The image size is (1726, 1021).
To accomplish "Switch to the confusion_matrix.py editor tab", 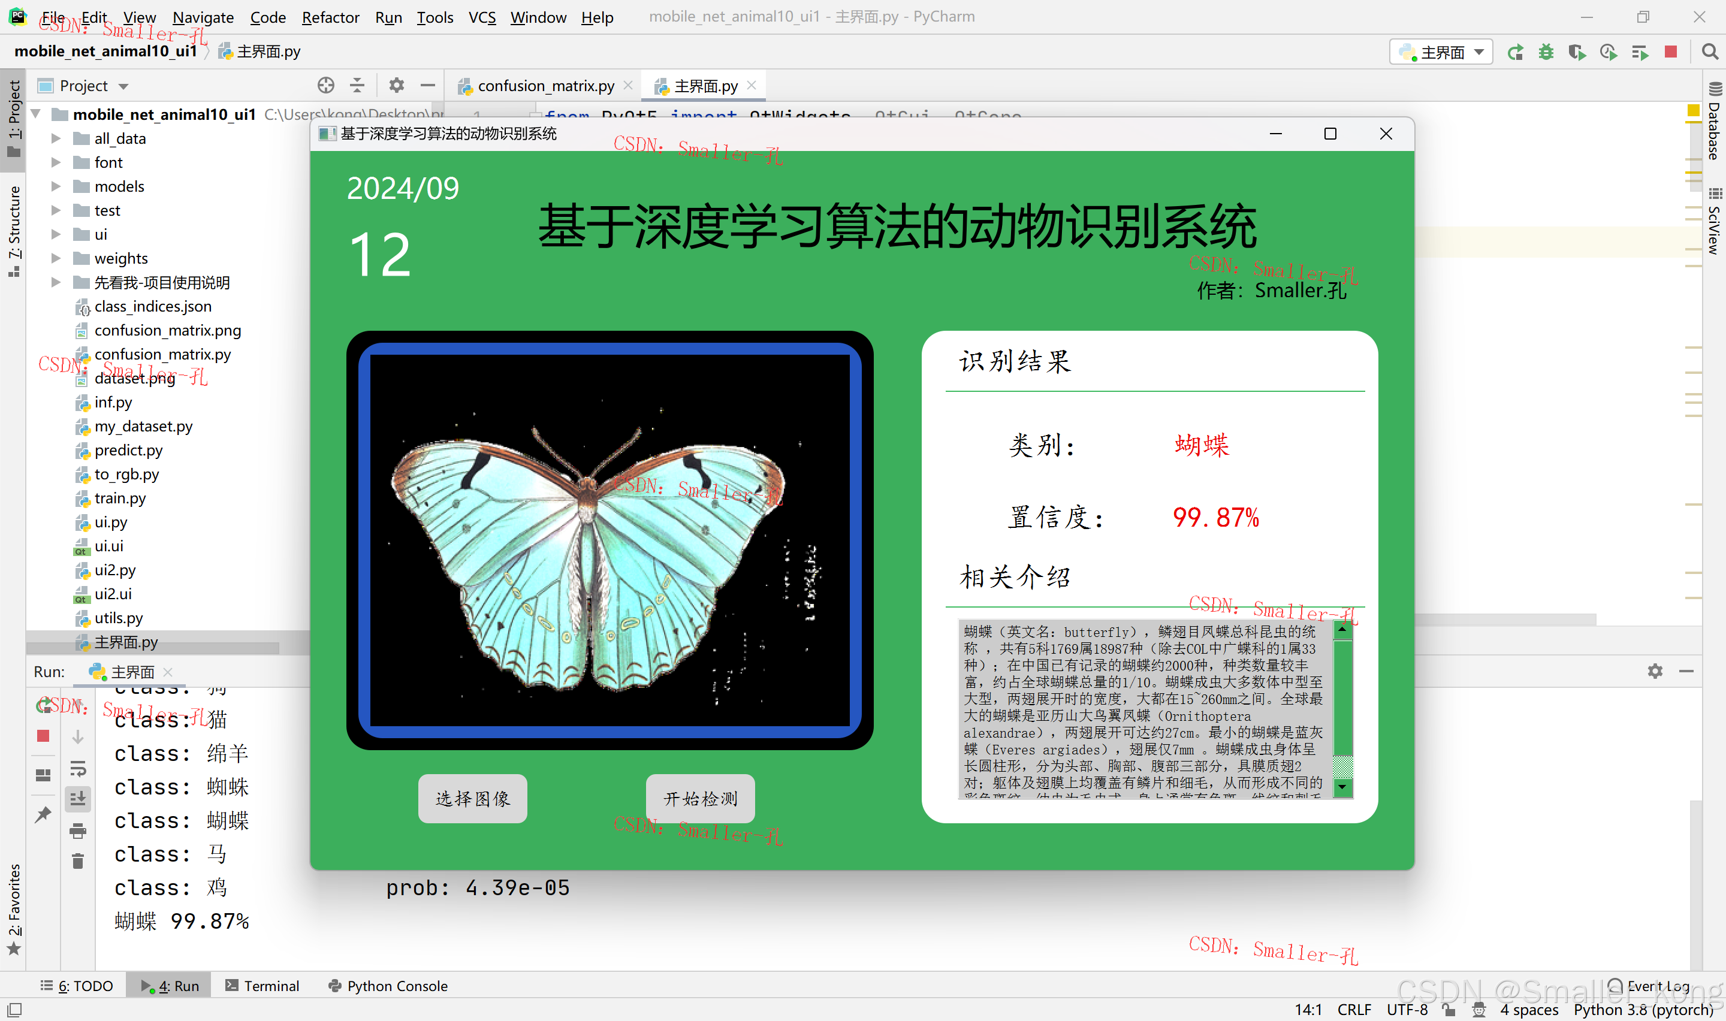I will coord(545,85).
